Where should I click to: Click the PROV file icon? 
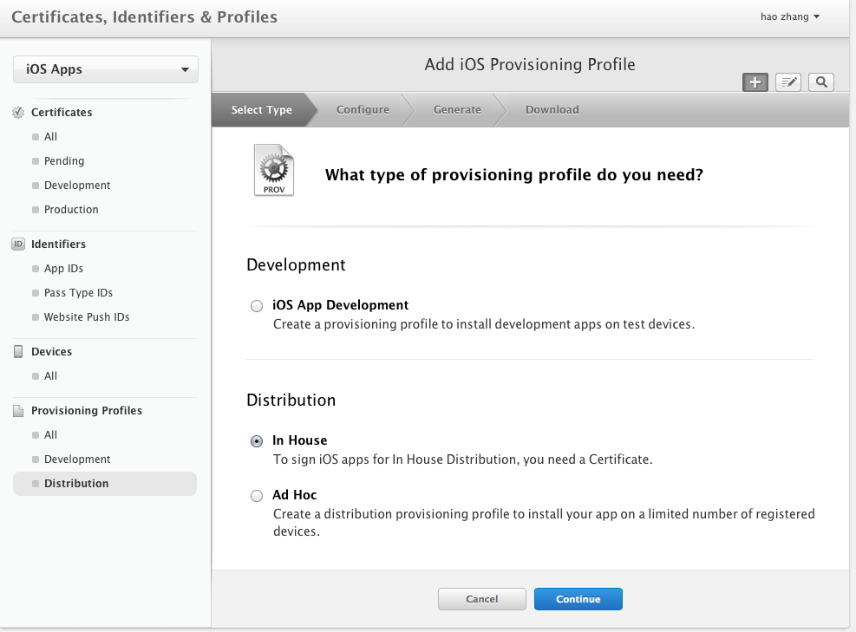[273, 170]
